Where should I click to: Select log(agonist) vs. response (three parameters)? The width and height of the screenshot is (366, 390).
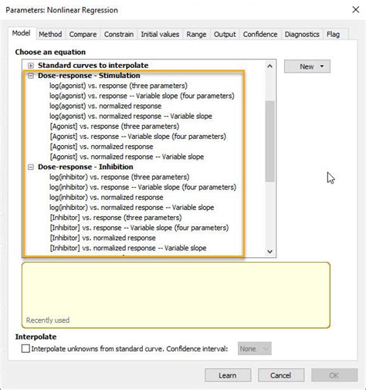point(118,86)
